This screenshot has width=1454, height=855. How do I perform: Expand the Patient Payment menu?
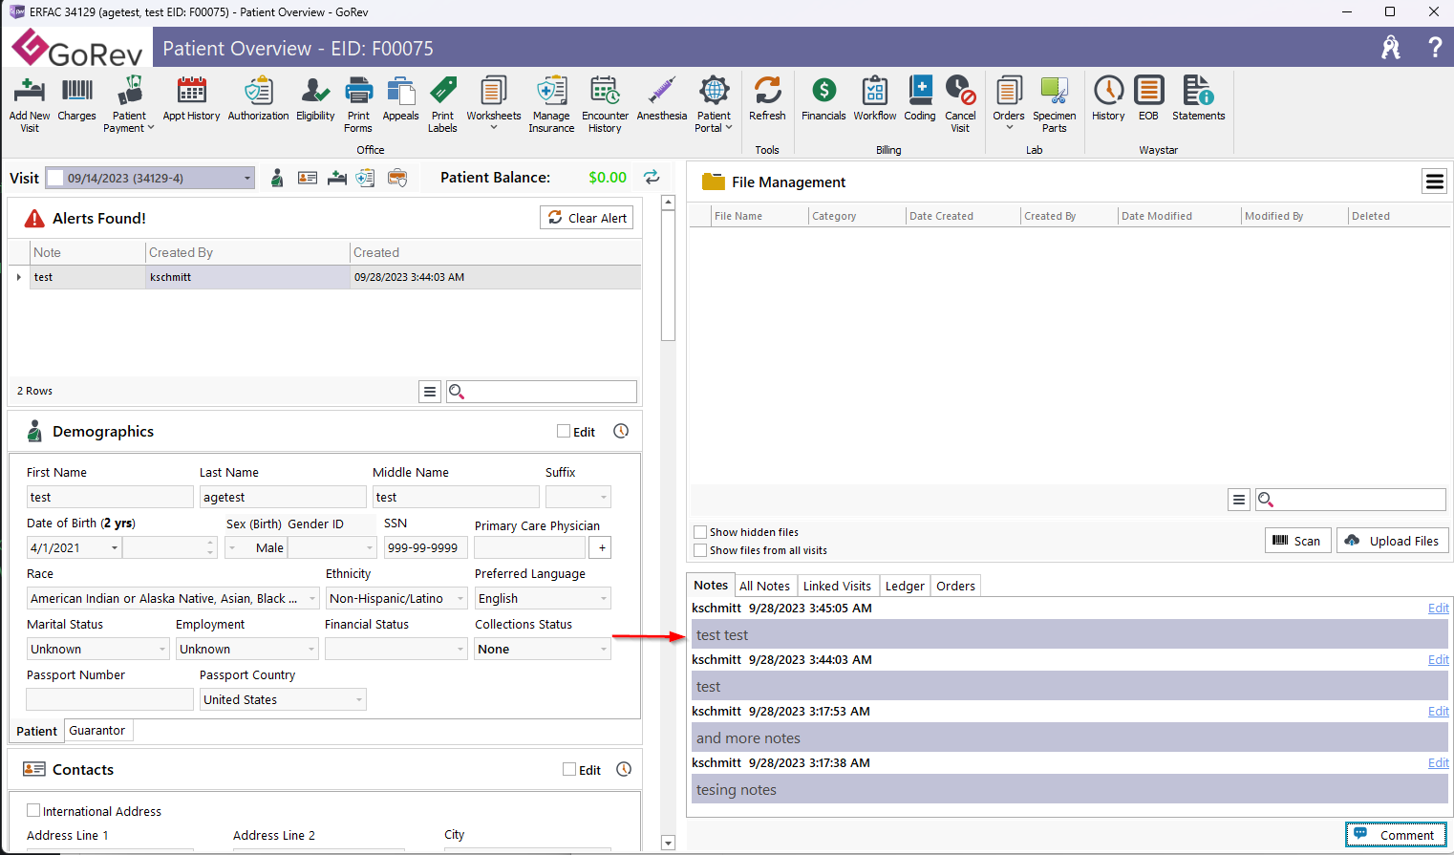point(150,128)
